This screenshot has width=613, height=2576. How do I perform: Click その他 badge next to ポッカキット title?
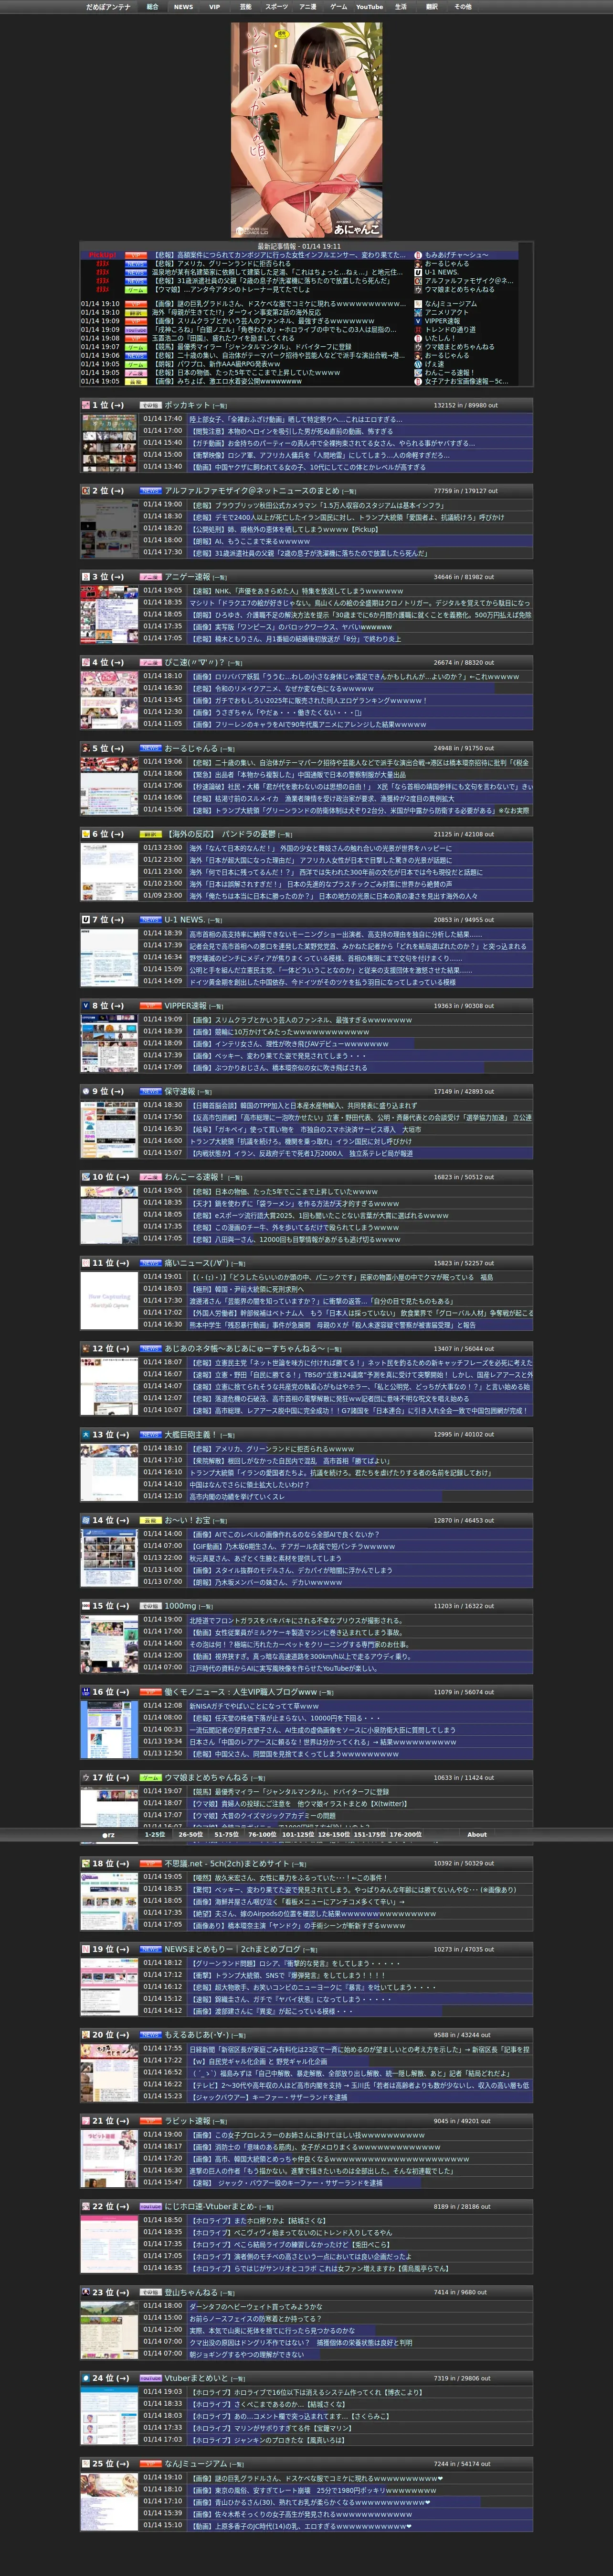150,405
